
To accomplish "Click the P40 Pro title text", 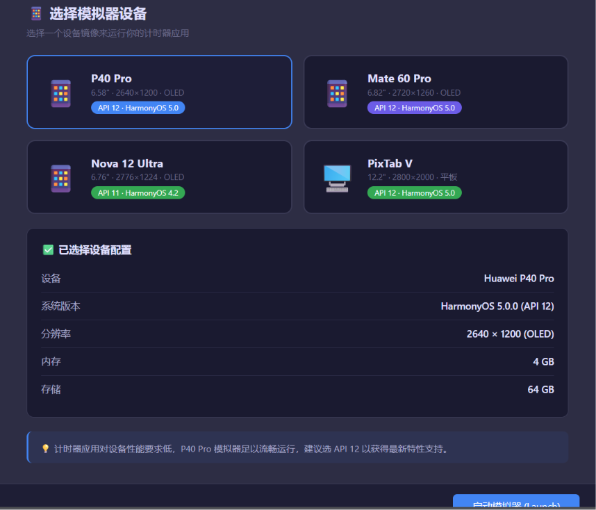I will 111,79.
